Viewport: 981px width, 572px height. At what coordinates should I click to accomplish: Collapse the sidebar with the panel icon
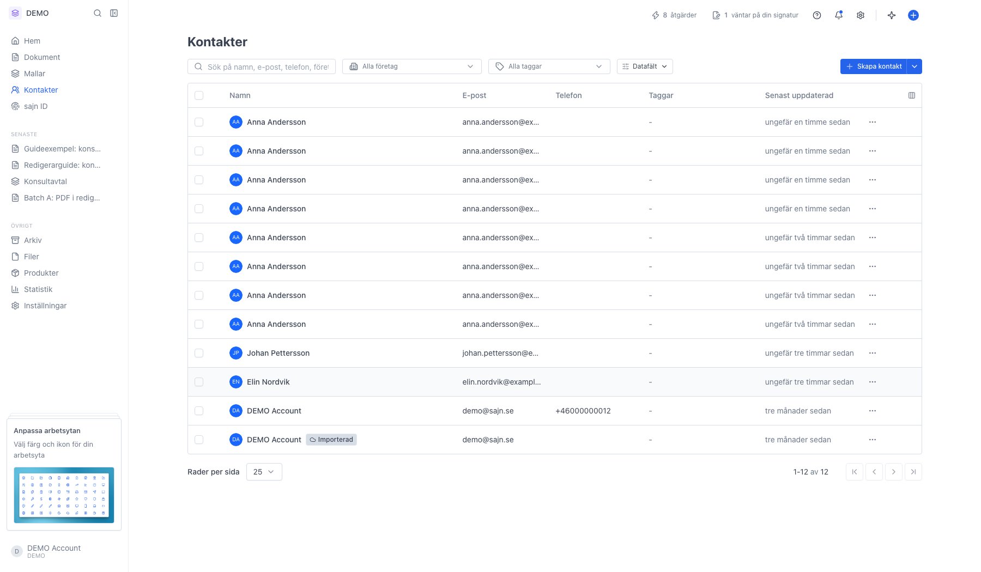coord(114,13)
